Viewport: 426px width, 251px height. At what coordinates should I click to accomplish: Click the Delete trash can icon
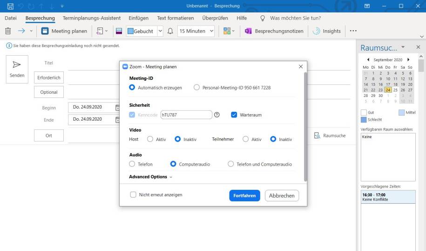tap(8, 31)
